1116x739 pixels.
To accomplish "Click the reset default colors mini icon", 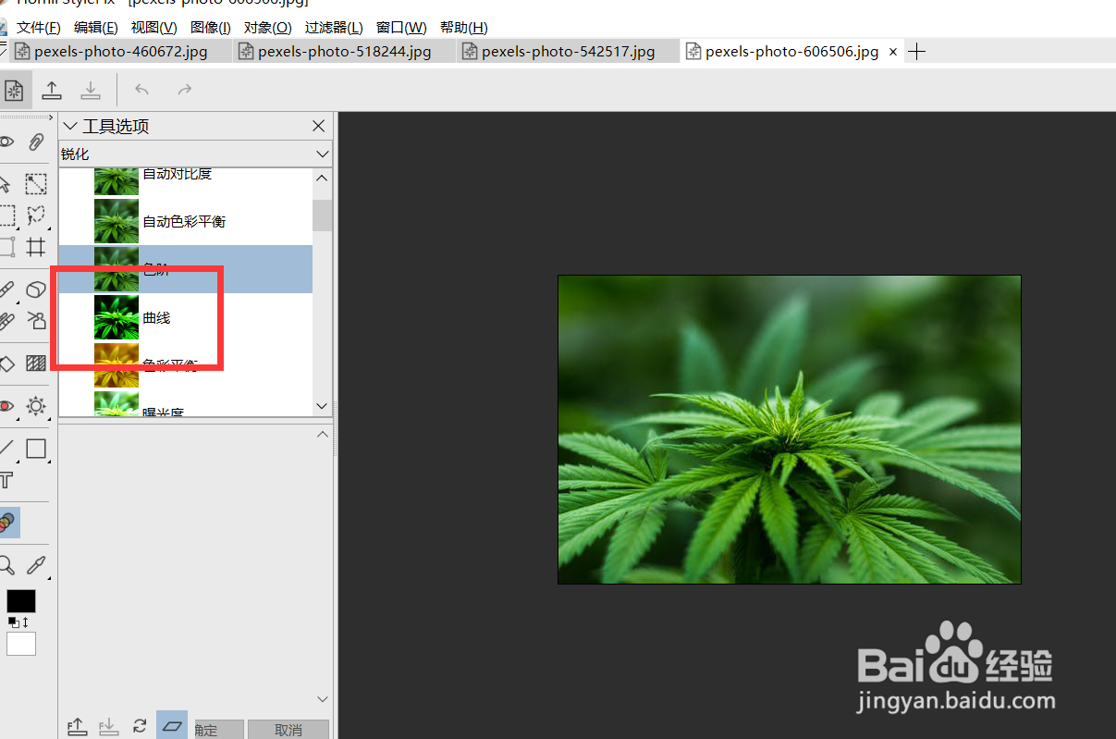I will point(13,622).
